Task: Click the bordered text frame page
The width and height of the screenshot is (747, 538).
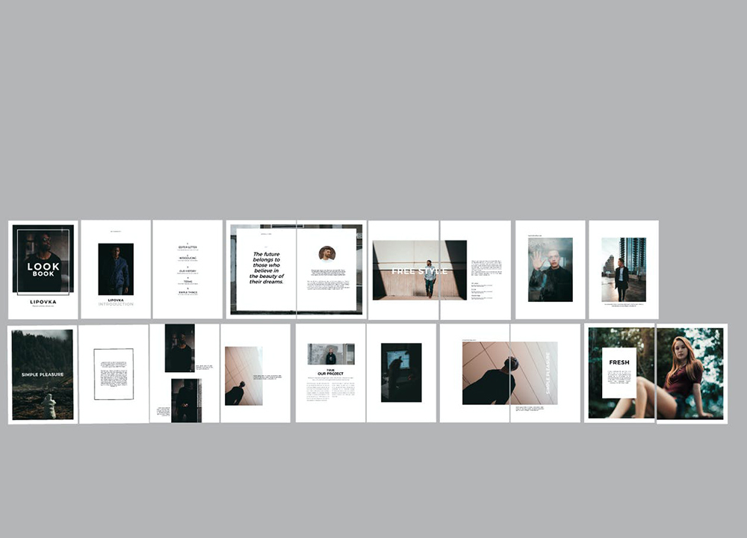Action: click(x=114, y=374)
